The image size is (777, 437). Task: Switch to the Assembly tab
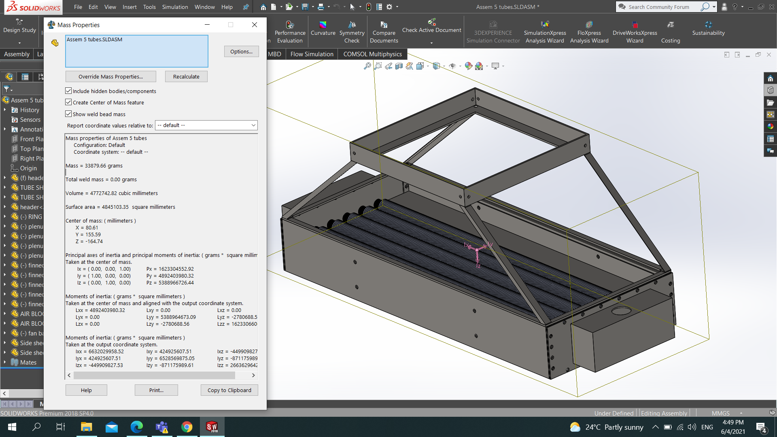click(x=17, y=54)
